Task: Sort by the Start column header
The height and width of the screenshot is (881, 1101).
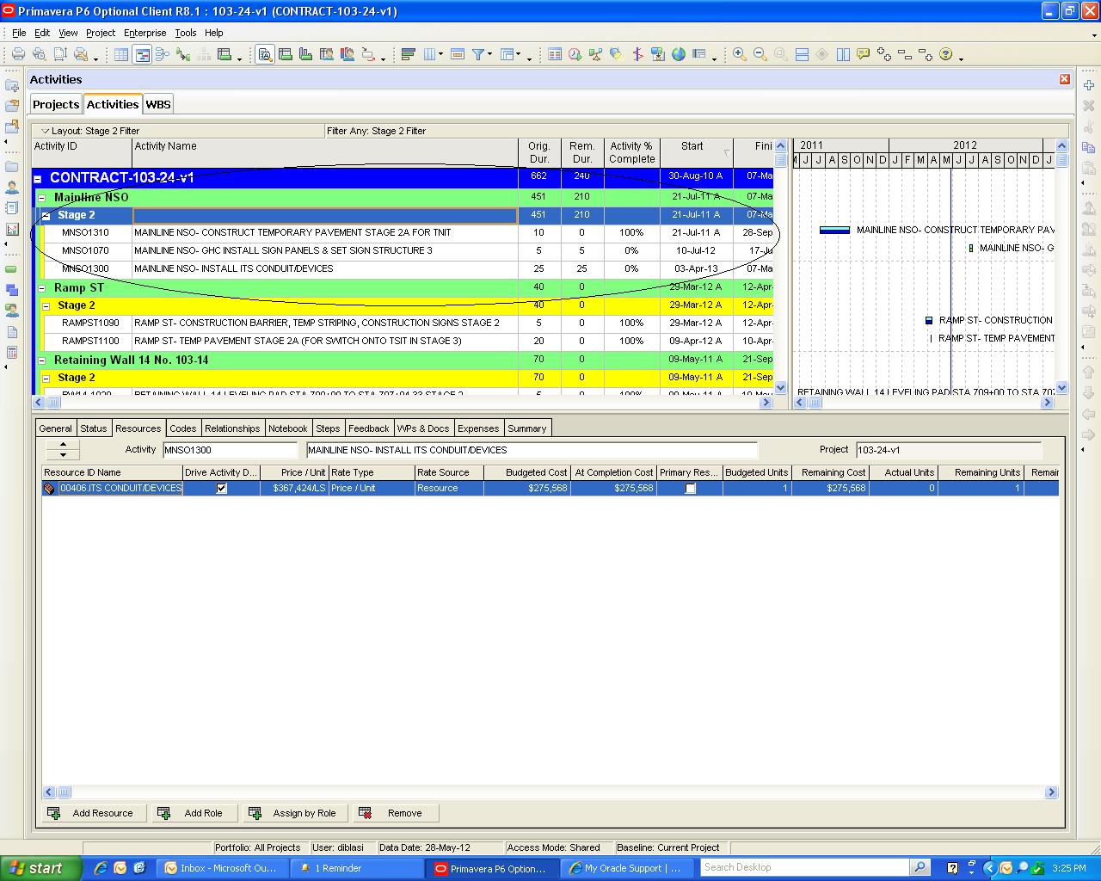Action: (696, 152)
